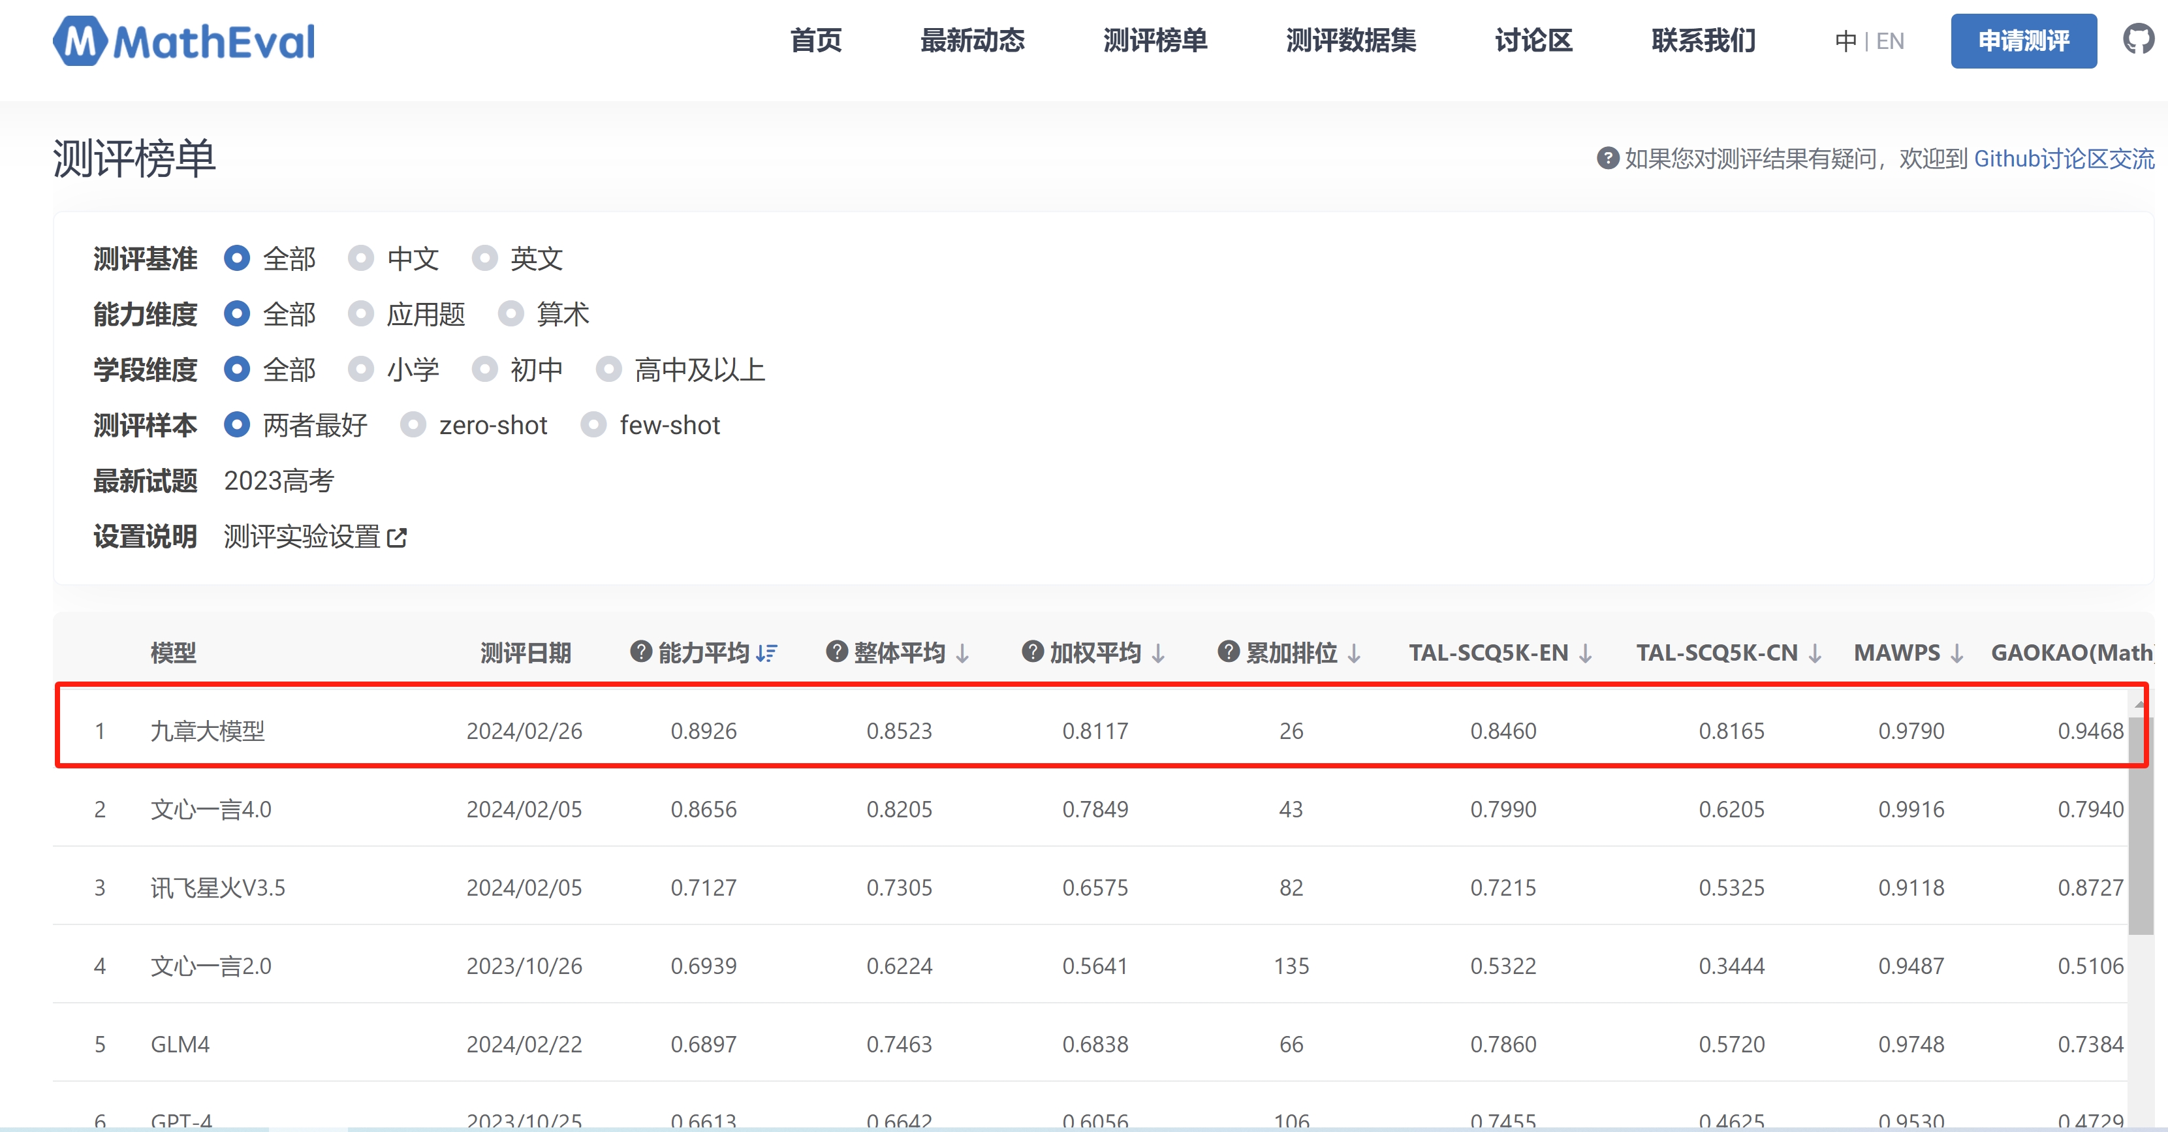Select 英文 benchmark option
This screenshot has height=1132, width=2168.
pos(484,259)
